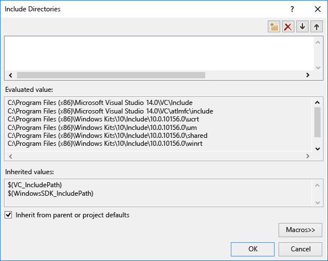Click the New Line folder icon
Screen dimensions: 328x261
tap(274, 27)
